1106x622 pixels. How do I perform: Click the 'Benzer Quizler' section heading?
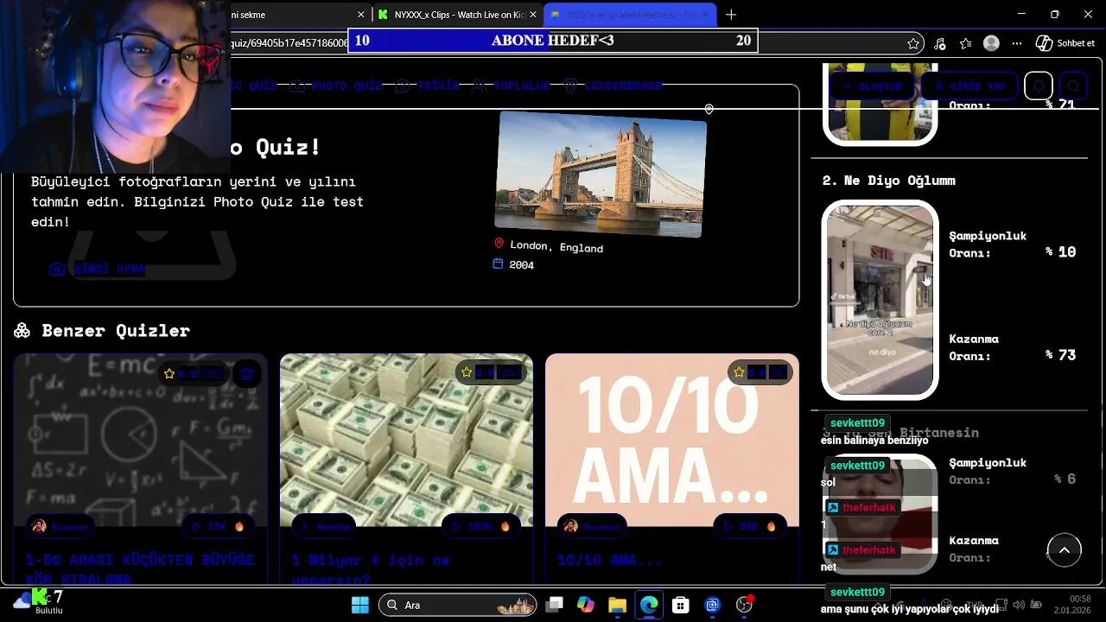pyautogui.click(x=102, y=330)
